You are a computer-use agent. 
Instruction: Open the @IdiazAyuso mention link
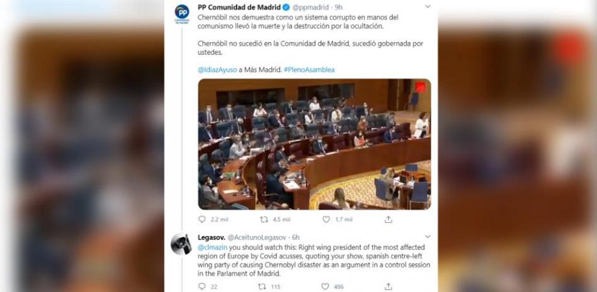pos(217,70)
